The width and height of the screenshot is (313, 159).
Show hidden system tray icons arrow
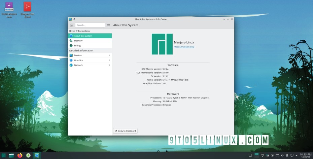[x=297, y=155]
